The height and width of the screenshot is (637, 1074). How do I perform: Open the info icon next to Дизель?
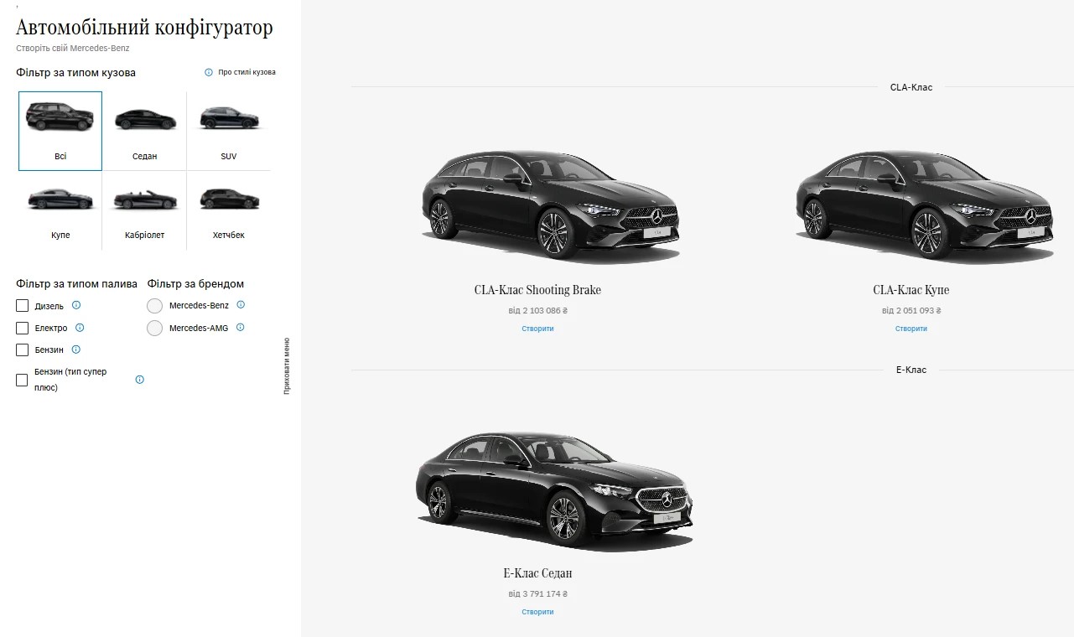(76, 305)
